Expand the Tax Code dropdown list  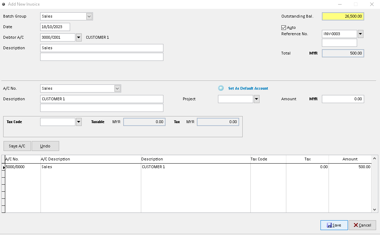[x=78, y=122]
